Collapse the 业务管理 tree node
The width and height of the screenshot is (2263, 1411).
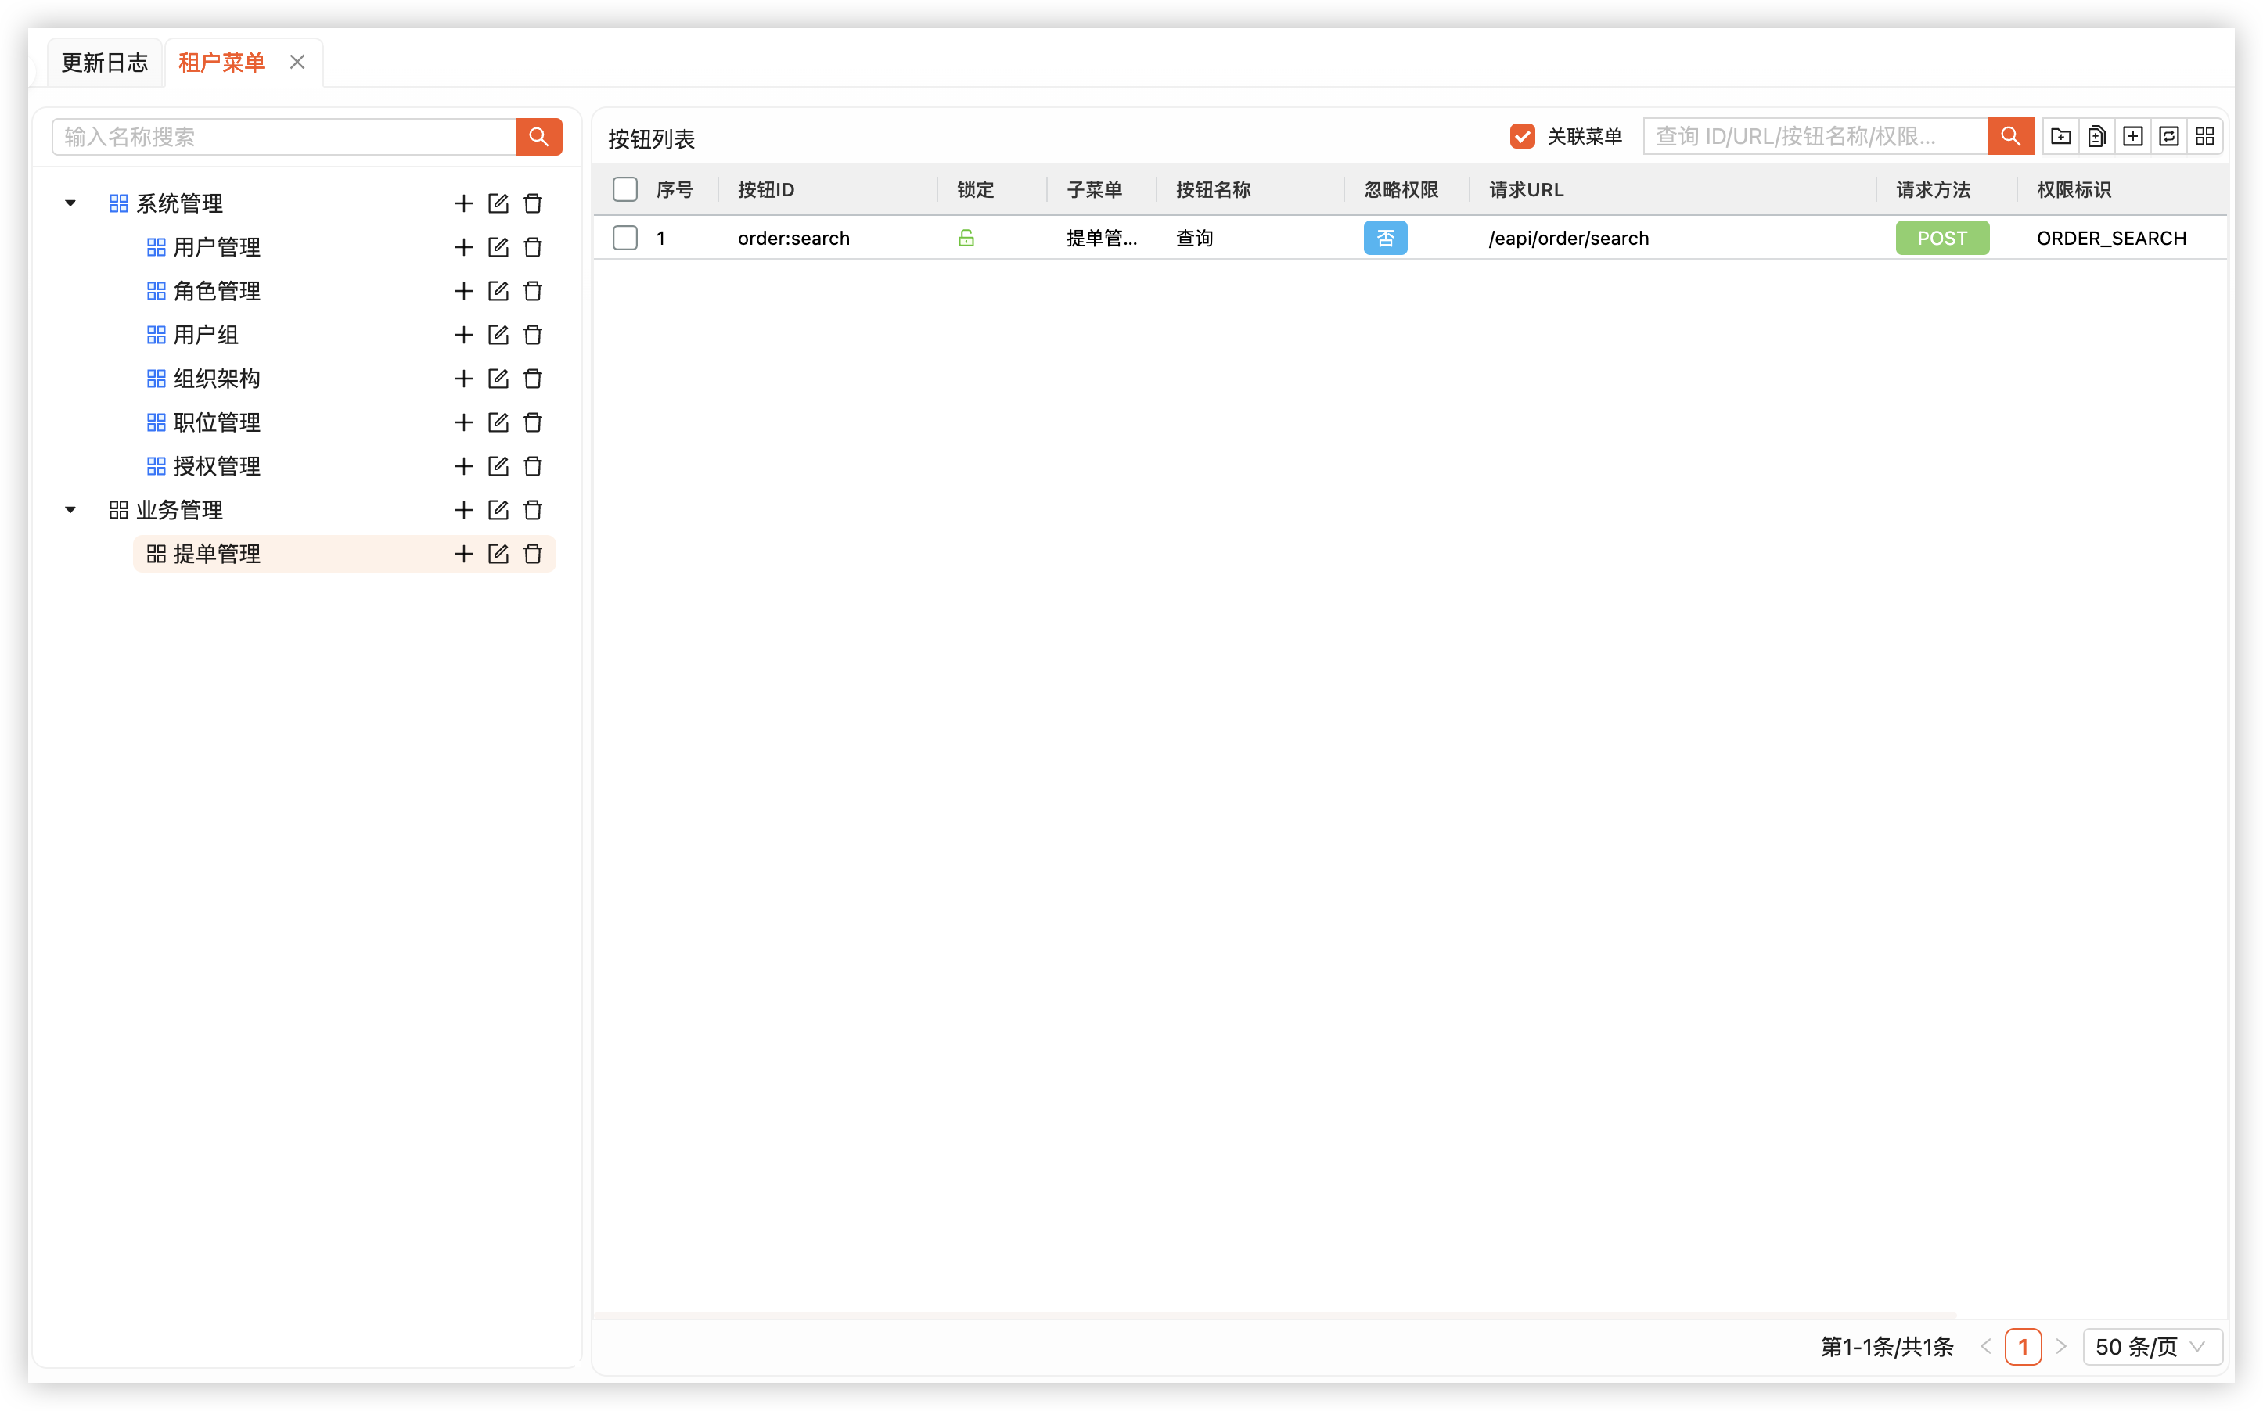(70, 509)
